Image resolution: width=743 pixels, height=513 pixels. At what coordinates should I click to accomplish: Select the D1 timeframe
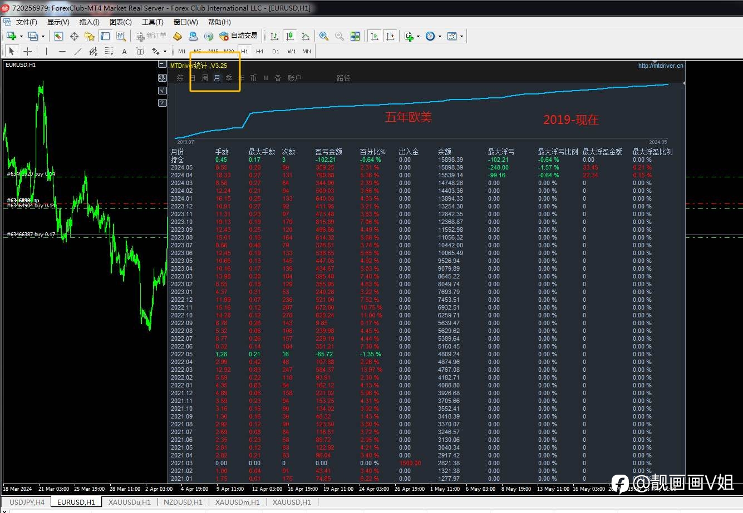(x=275, y=51)
